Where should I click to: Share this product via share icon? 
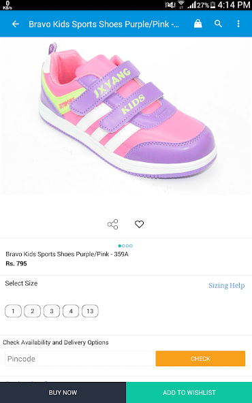pyautogui.click(x=112, y=225)
